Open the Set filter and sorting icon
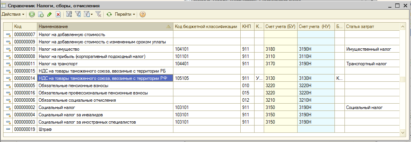This screenshot has width=411, height=142. 69,15
